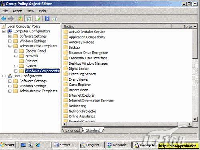200x150 pixels.
Task: Click the Back arrow toolbar icon
Action: pos(4,18)
